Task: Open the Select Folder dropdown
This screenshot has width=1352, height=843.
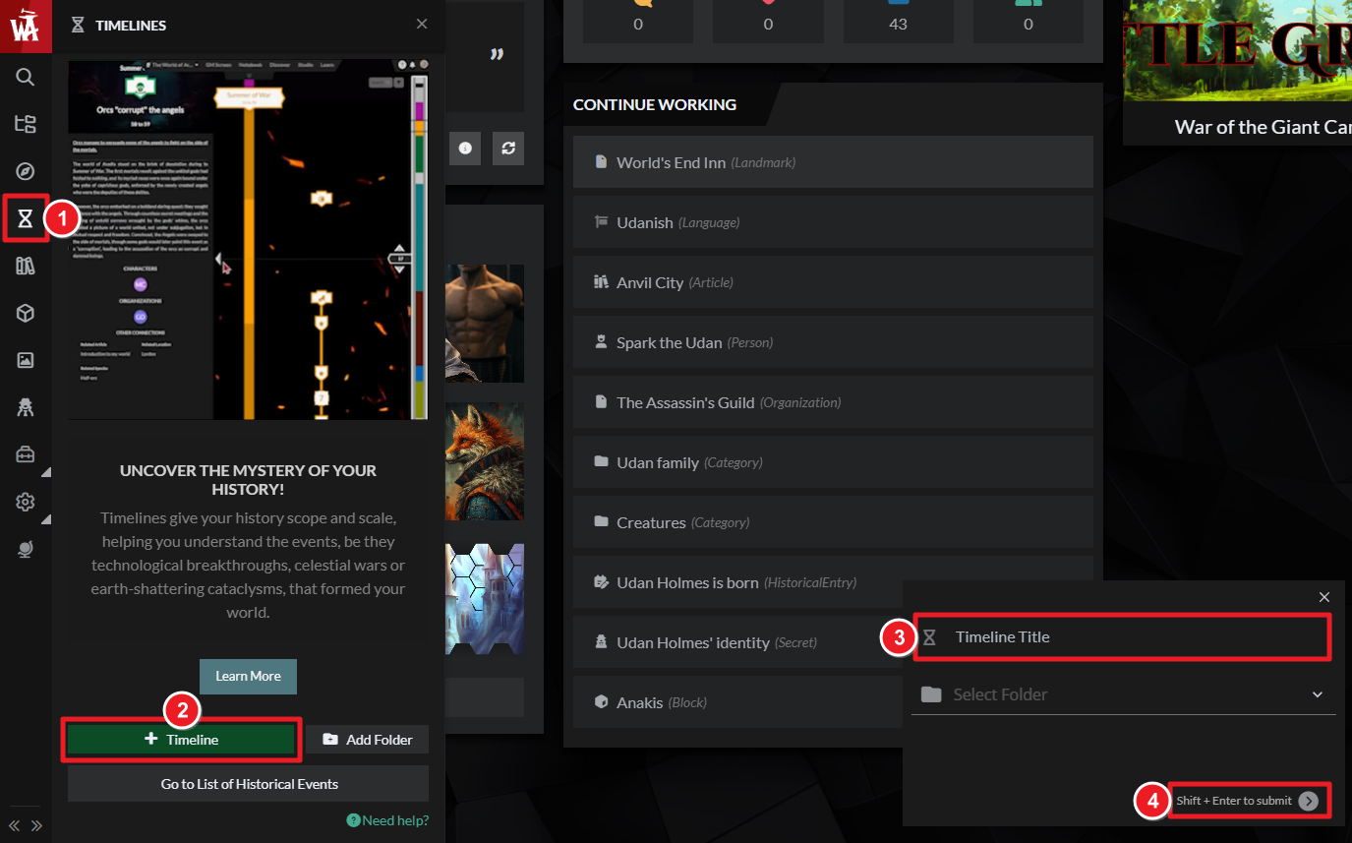Action: (x=1123, y=694)
